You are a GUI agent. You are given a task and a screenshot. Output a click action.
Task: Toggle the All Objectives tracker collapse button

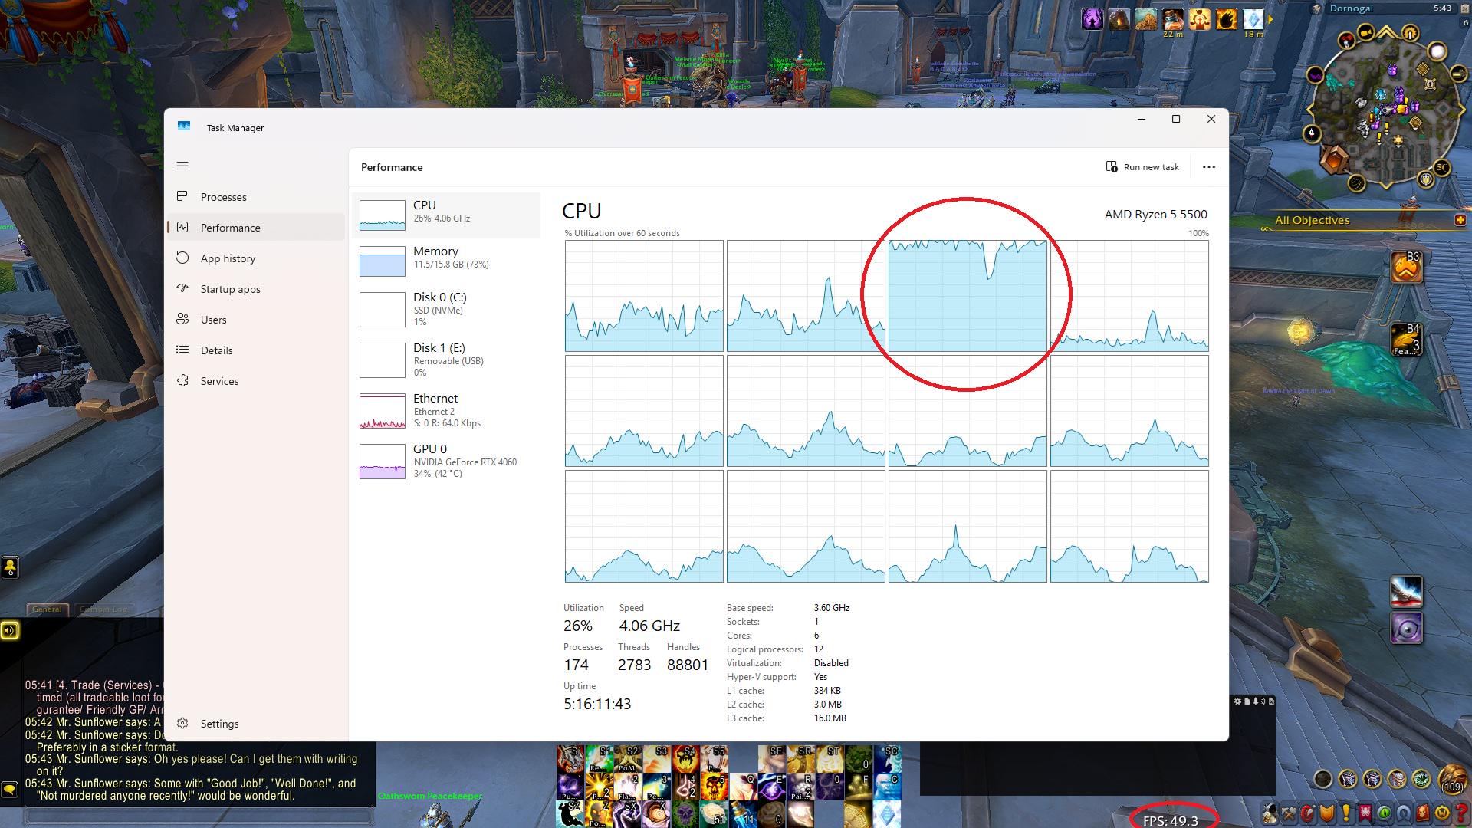coord(1460,220)
